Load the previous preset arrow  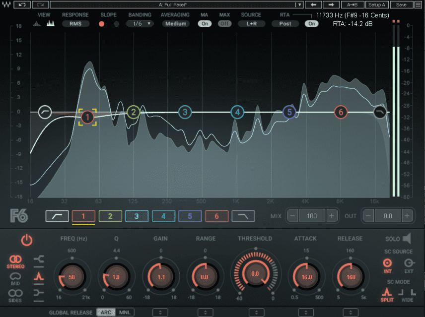pyautogui.click(x=313, y=4)
